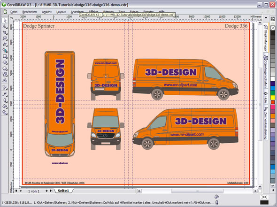Click the status bar fill color box with X
The height and width of the screenshot is (207, 277).
[264, 197]
